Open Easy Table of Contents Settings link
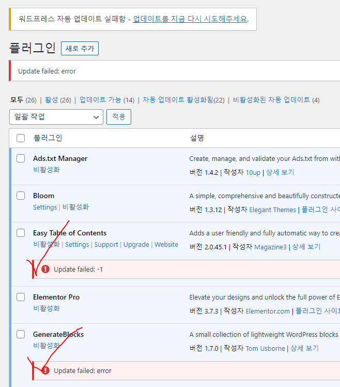Viewport: 340px width, 387px height. [x=77, y=245]
